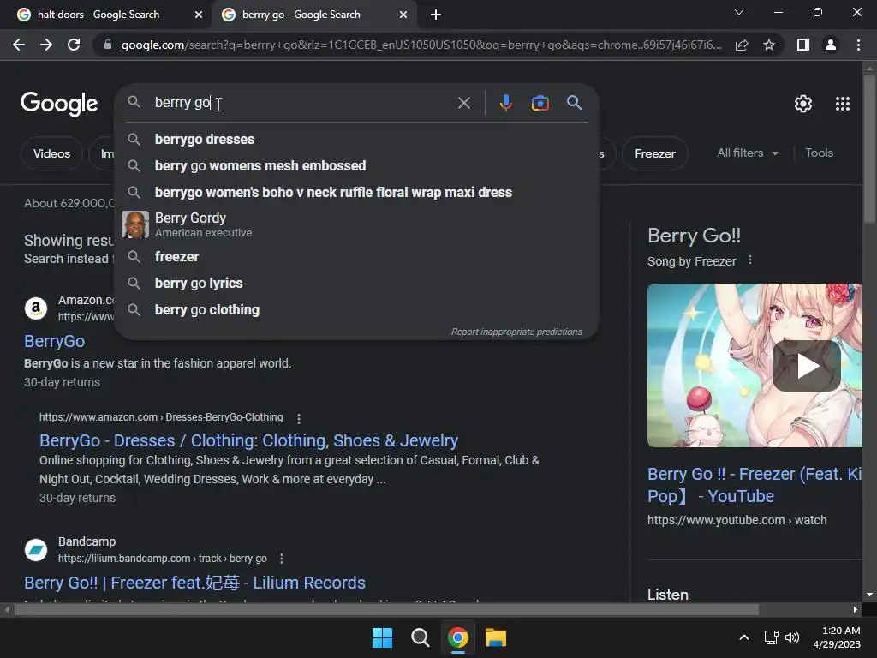Choose the freezer suggestion
Screen dimensions: 877x658
coord(356,257)
